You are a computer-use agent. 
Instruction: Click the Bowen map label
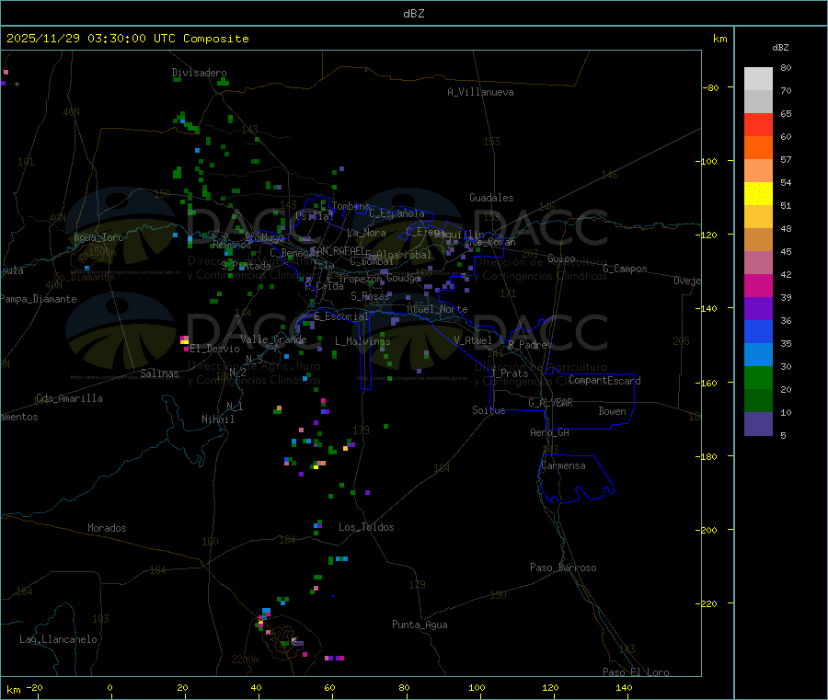coord(612,411)
